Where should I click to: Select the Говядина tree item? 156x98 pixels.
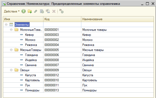(x=31, y=55)
